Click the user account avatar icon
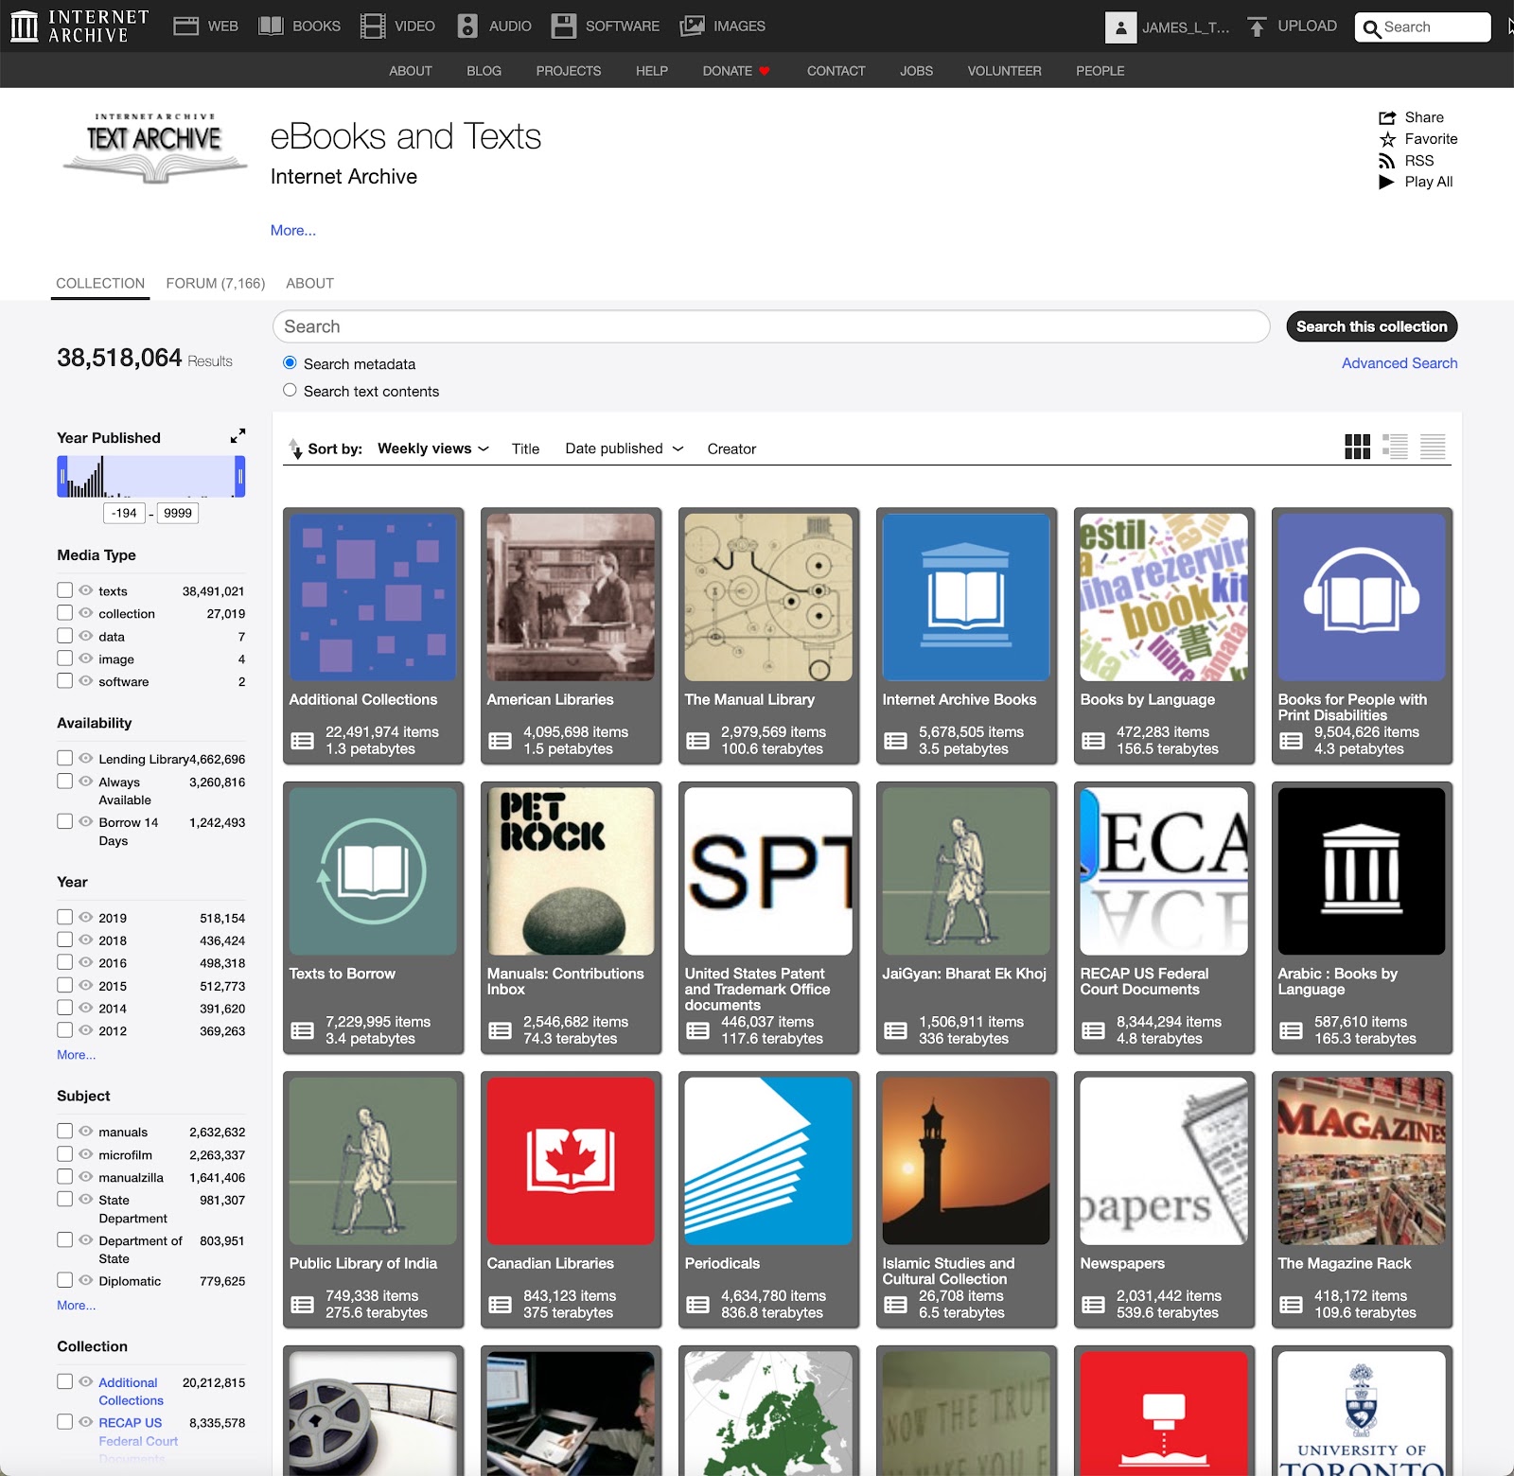This screenshot has width=1514, height=1476. (1120, 27)
